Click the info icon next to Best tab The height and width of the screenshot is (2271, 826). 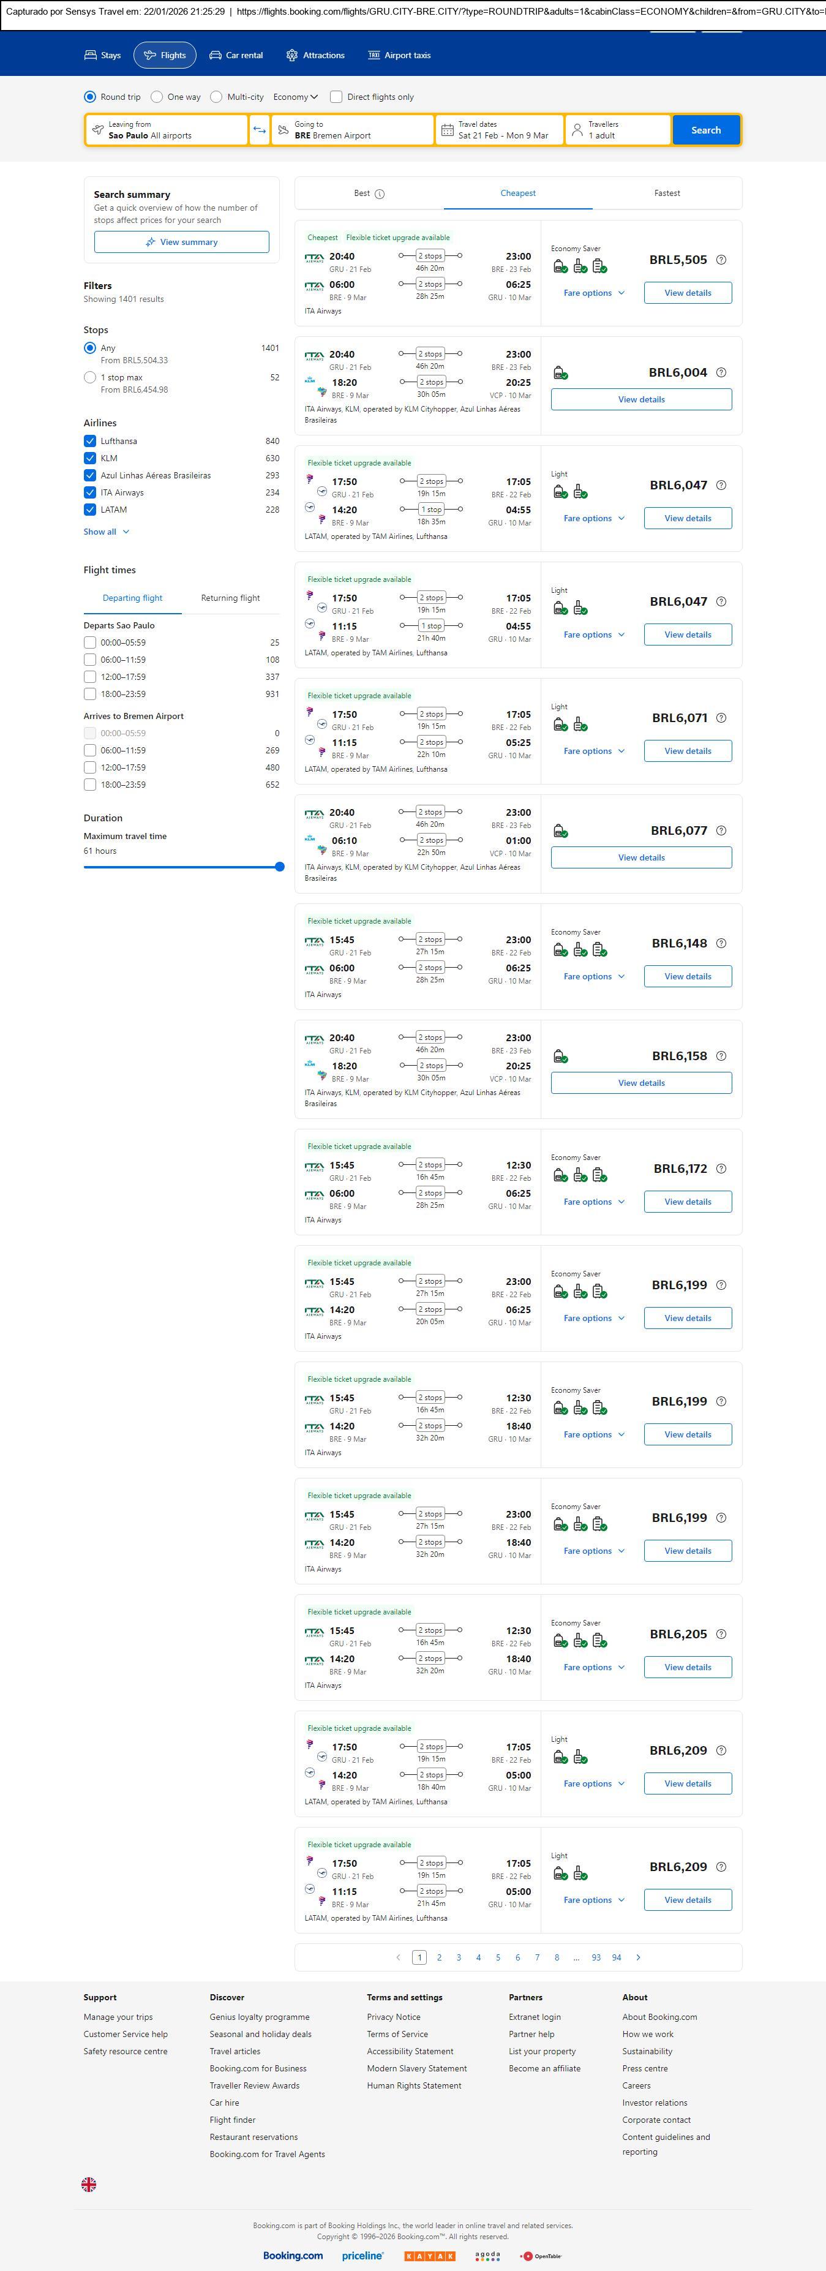click(x=380, y=194)
